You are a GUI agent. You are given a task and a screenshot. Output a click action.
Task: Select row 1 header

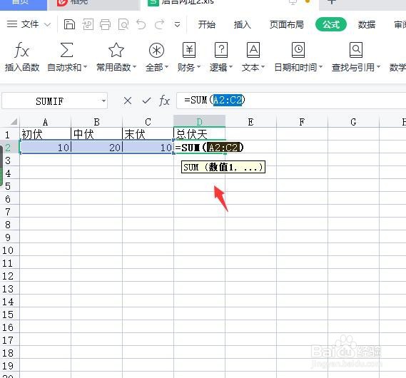(9, 134)
